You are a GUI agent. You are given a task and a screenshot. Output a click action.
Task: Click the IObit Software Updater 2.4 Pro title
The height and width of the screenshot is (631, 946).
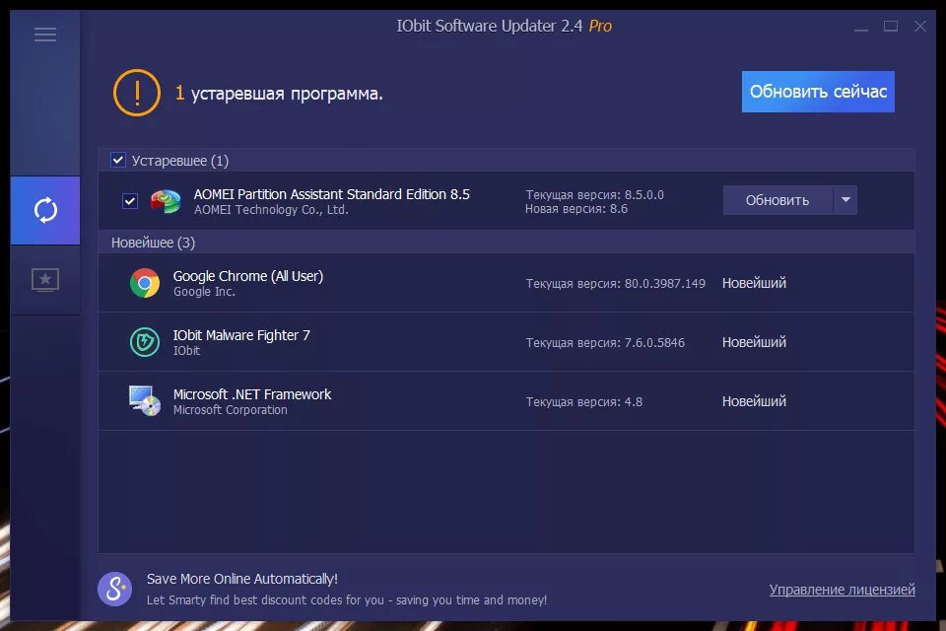[x=504, y=26]
